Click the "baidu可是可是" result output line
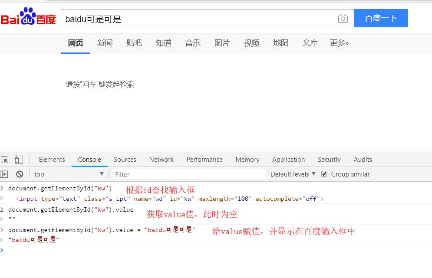This screenshot has width=432, height=278. click(x=33, y=240)
